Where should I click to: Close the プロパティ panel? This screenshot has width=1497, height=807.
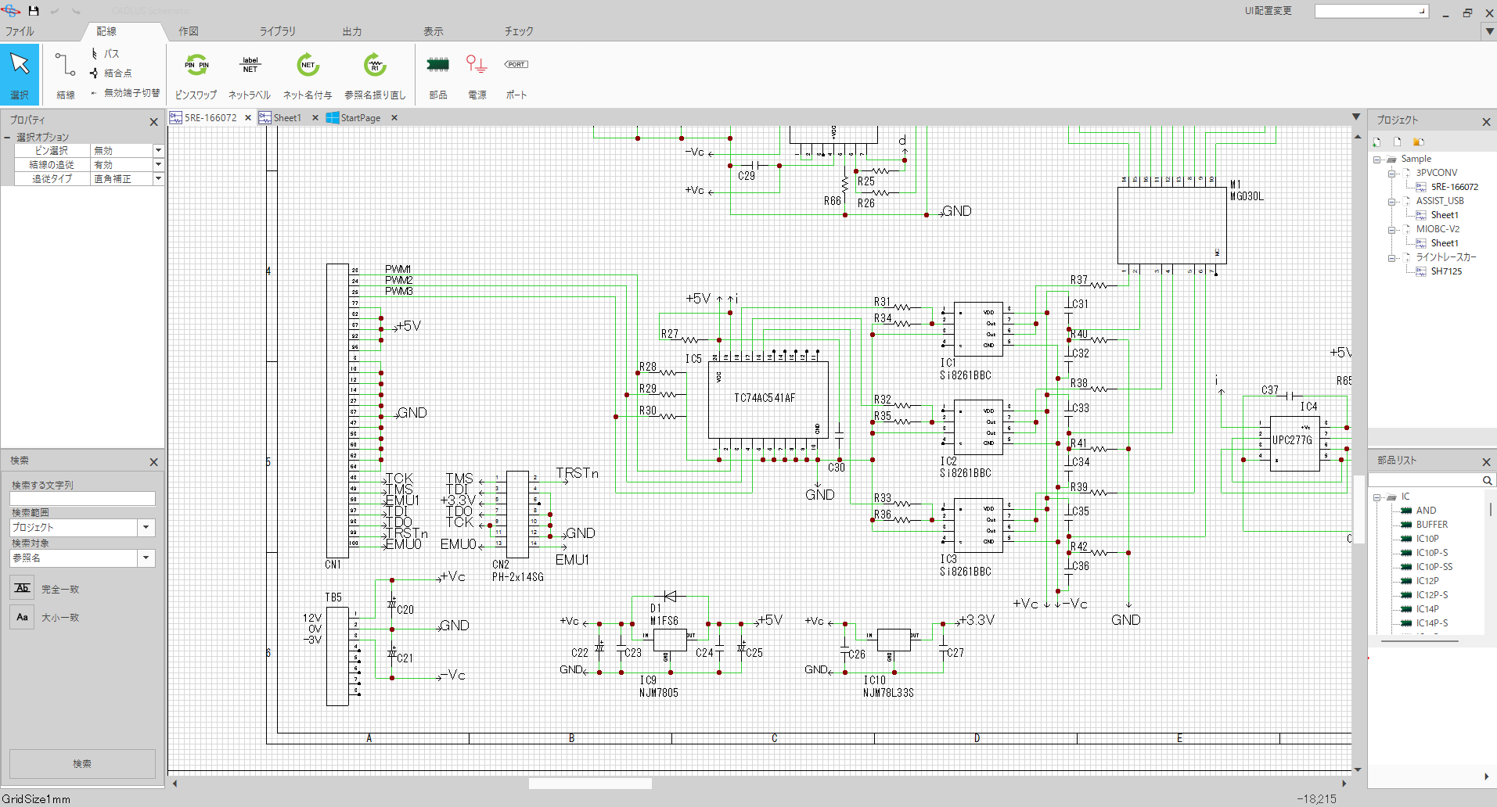click(153, 122)
